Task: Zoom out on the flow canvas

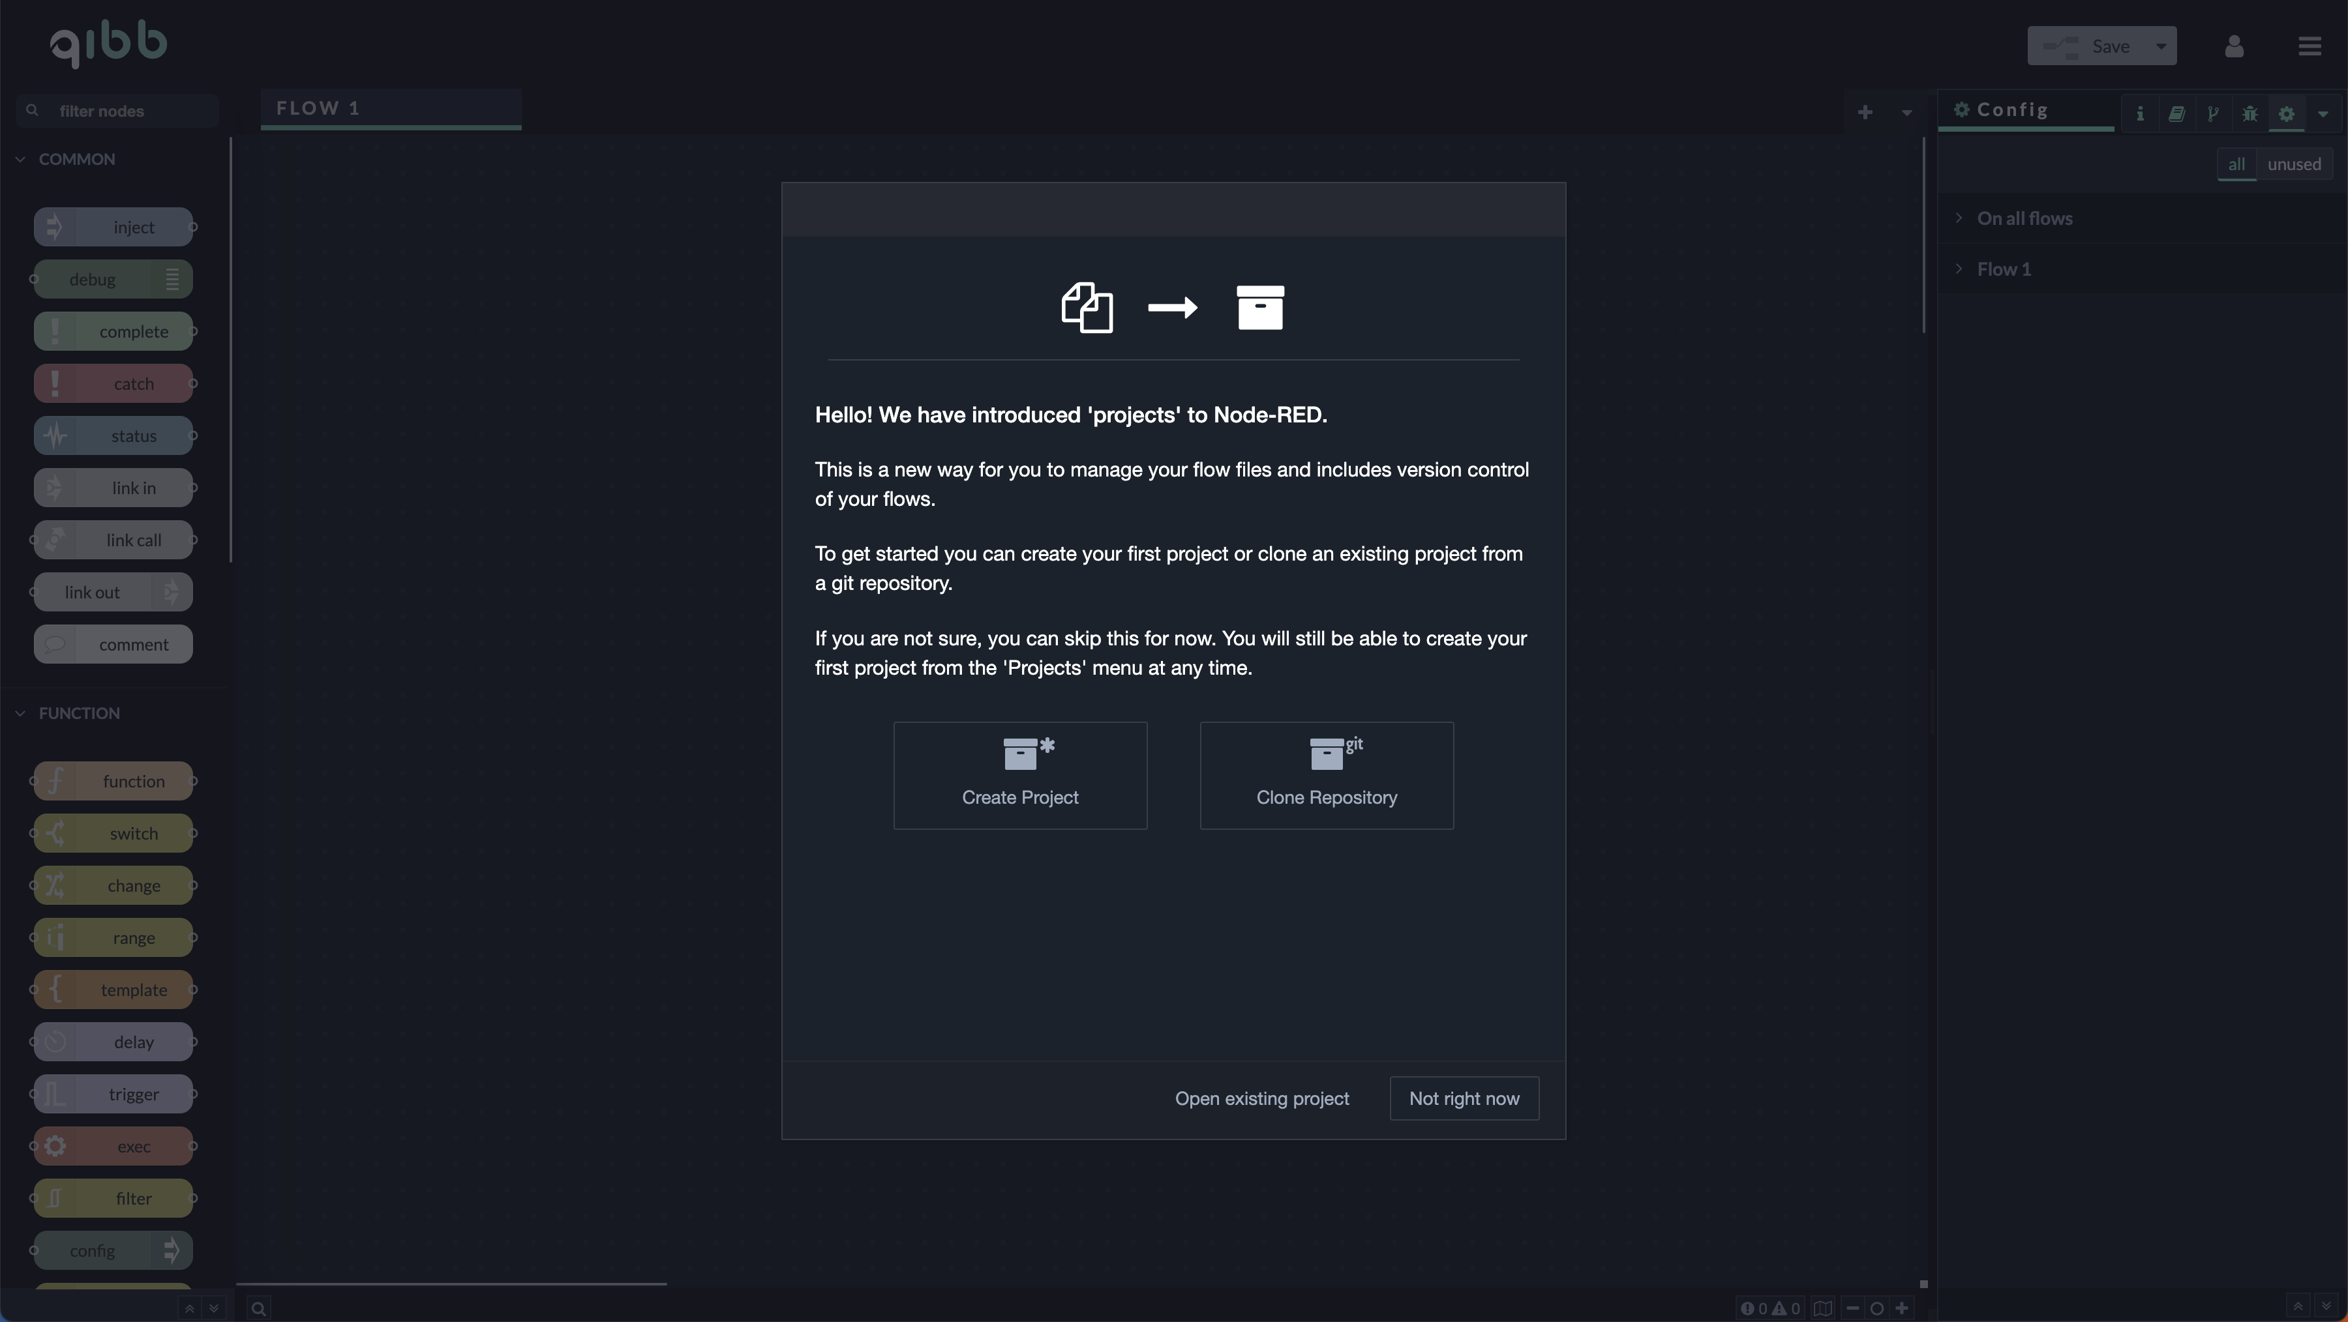Action: coord(1853,1309)
